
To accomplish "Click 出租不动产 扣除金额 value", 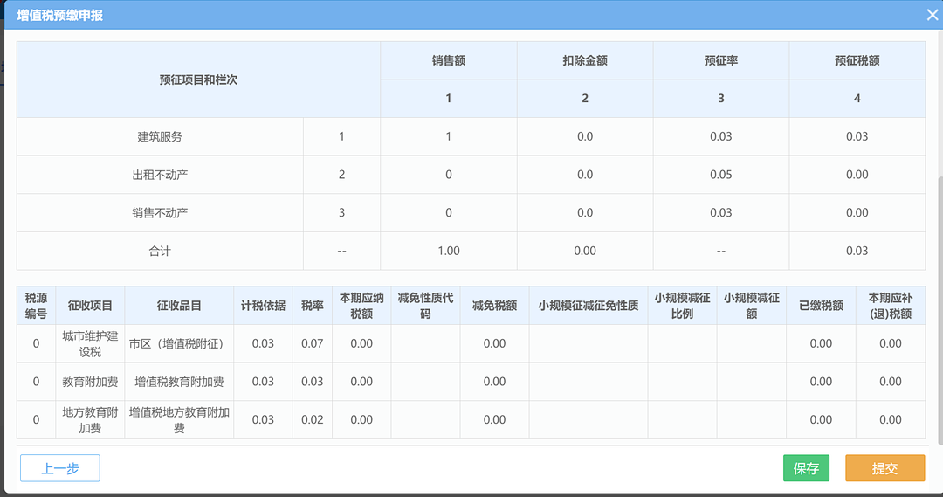I will coord(584,175).
